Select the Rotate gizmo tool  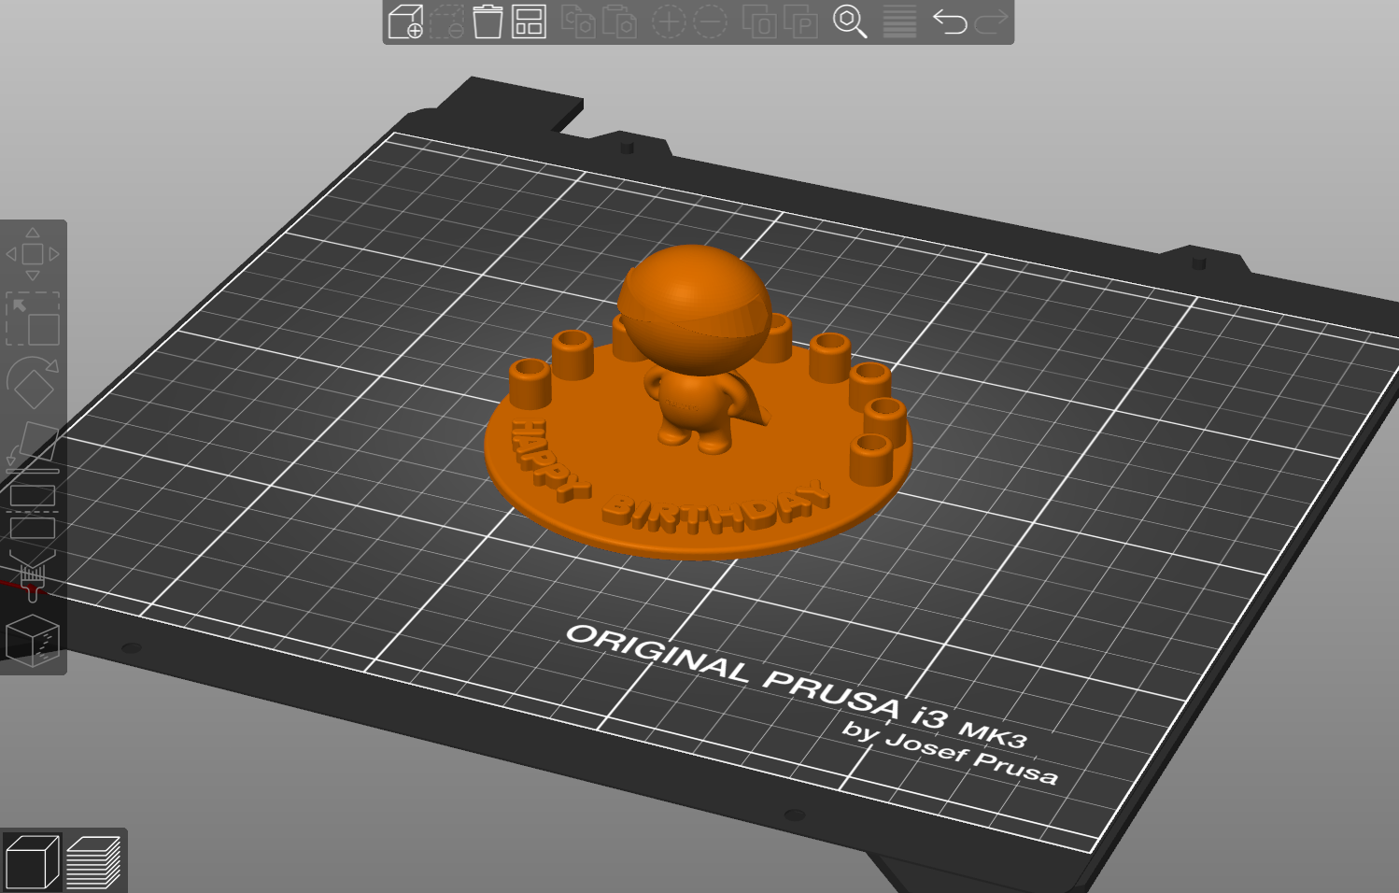pos(33,382)
